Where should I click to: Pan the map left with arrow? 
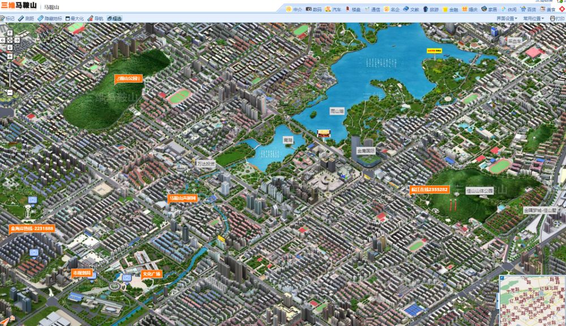pos(3,40)
